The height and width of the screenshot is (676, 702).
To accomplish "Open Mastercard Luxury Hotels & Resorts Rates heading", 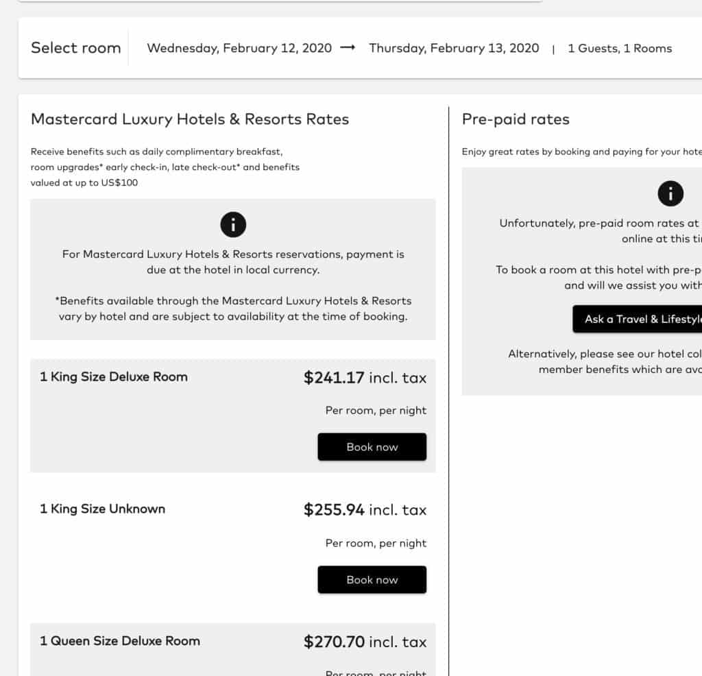I will coord(190,119).
